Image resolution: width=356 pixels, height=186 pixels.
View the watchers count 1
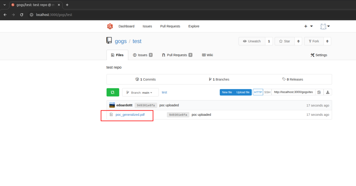click(269, 41)
